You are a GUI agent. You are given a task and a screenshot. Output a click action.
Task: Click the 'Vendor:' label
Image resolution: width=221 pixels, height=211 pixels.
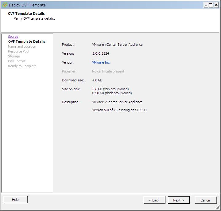[68, 62]
